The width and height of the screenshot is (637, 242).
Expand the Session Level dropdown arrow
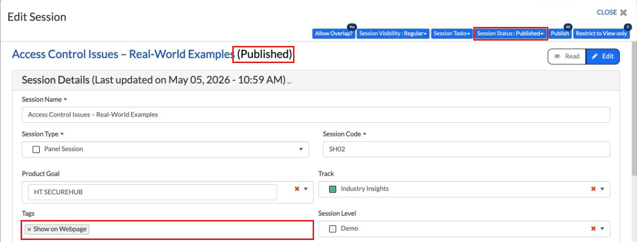coord(602,228)
